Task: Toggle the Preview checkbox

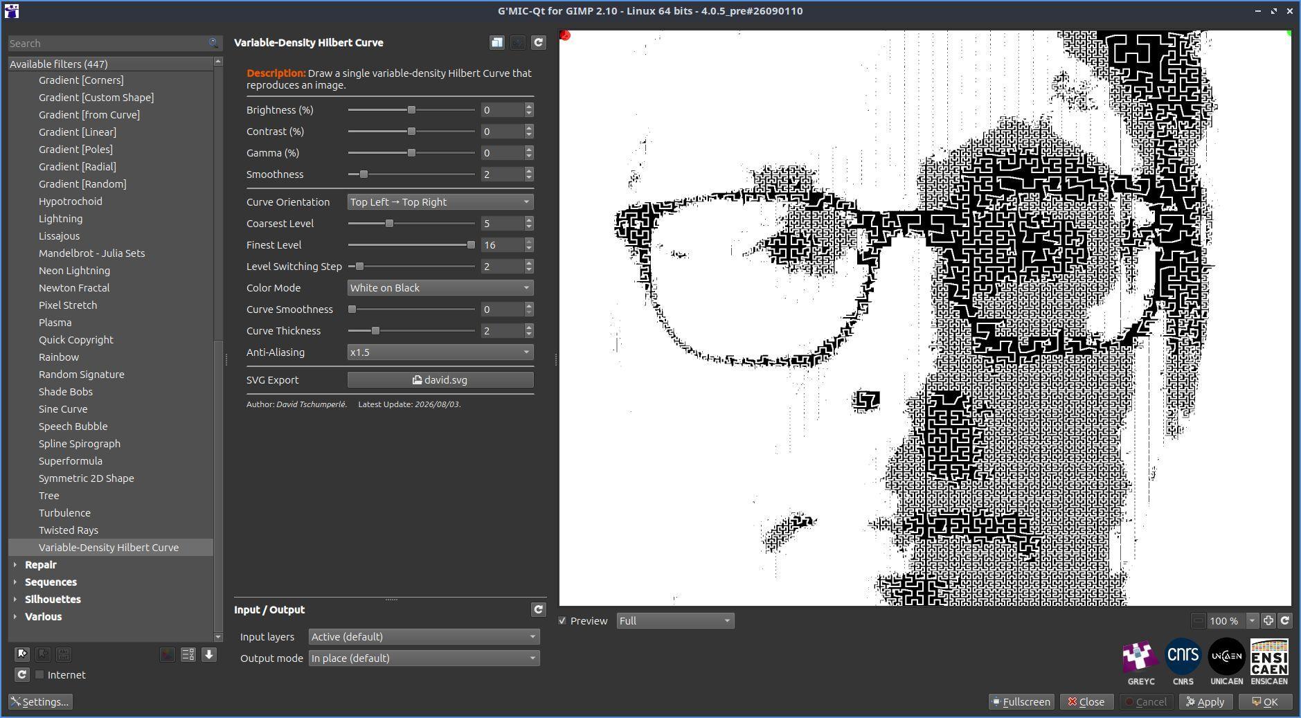Action: 563,621
